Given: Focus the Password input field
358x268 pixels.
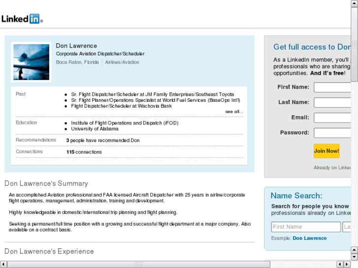Looking at the screenshot, I should (x=332, y=133).
